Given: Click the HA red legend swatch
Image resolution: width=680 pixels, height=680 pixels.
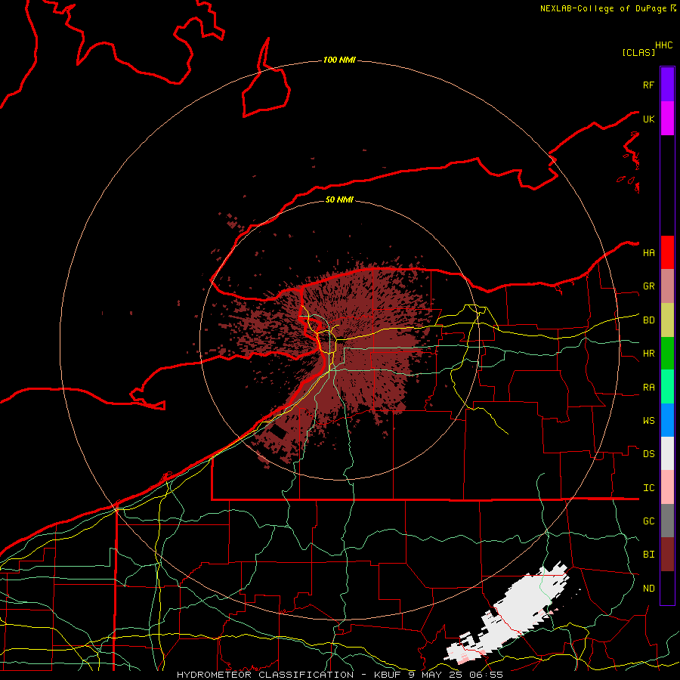Looking at the screenshot, I should coord(667,252).
